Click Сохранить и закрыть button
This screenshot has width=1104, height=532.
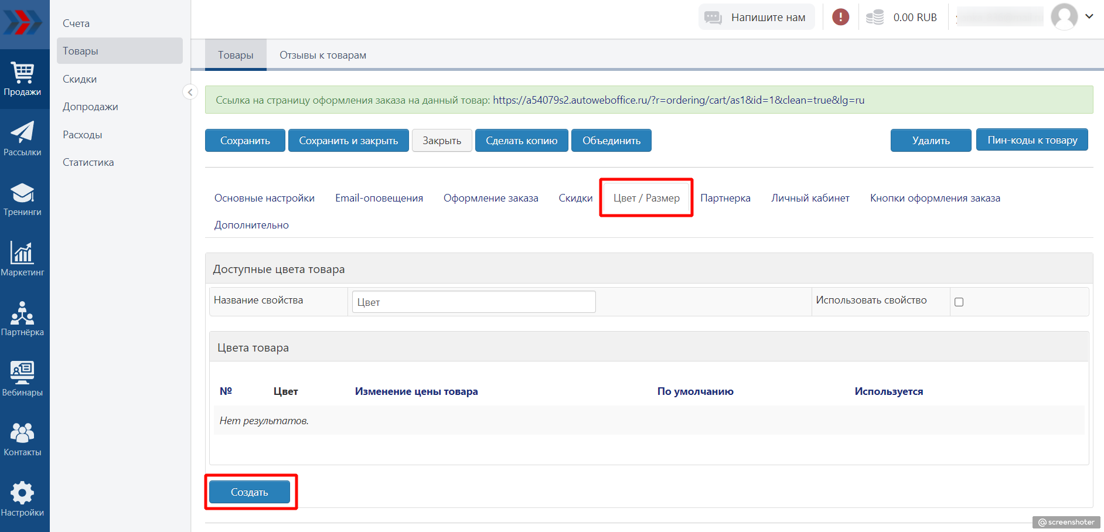(x=348, y=141)
